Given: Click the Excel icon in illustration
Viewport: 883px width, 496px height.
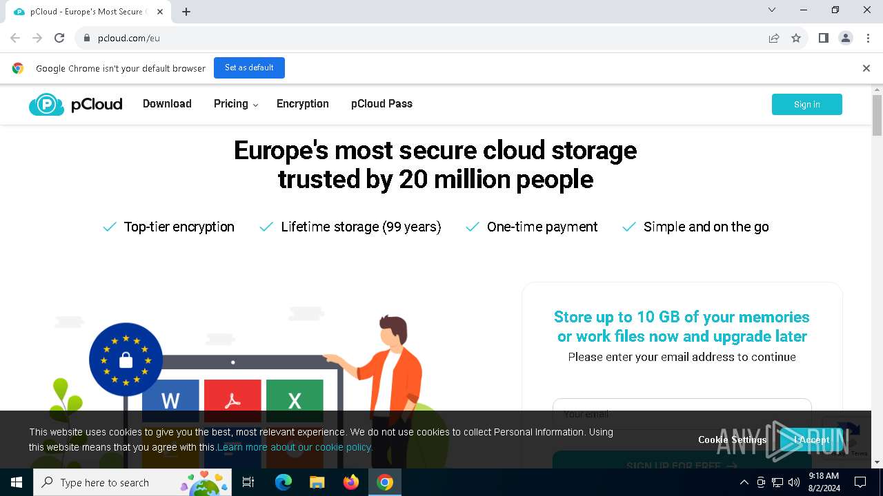Looking at the screenshot, I should [x=295, y=400].
